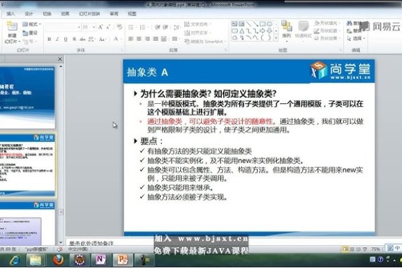Select the triangle shape
The height and width of the screenshot is (268, 402).
[241, 31]
